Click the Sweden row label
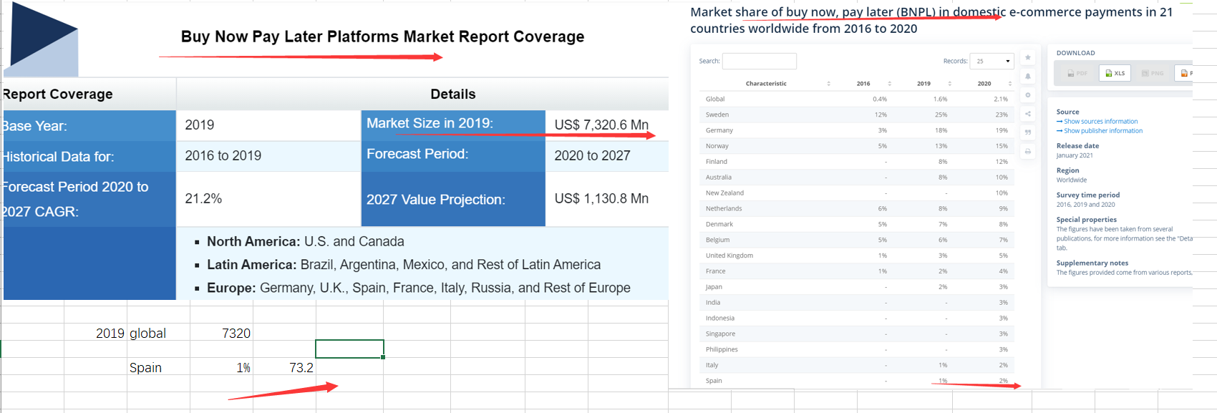The height and width of the screenshot is (413, 1217). click(x=717, y=115)
